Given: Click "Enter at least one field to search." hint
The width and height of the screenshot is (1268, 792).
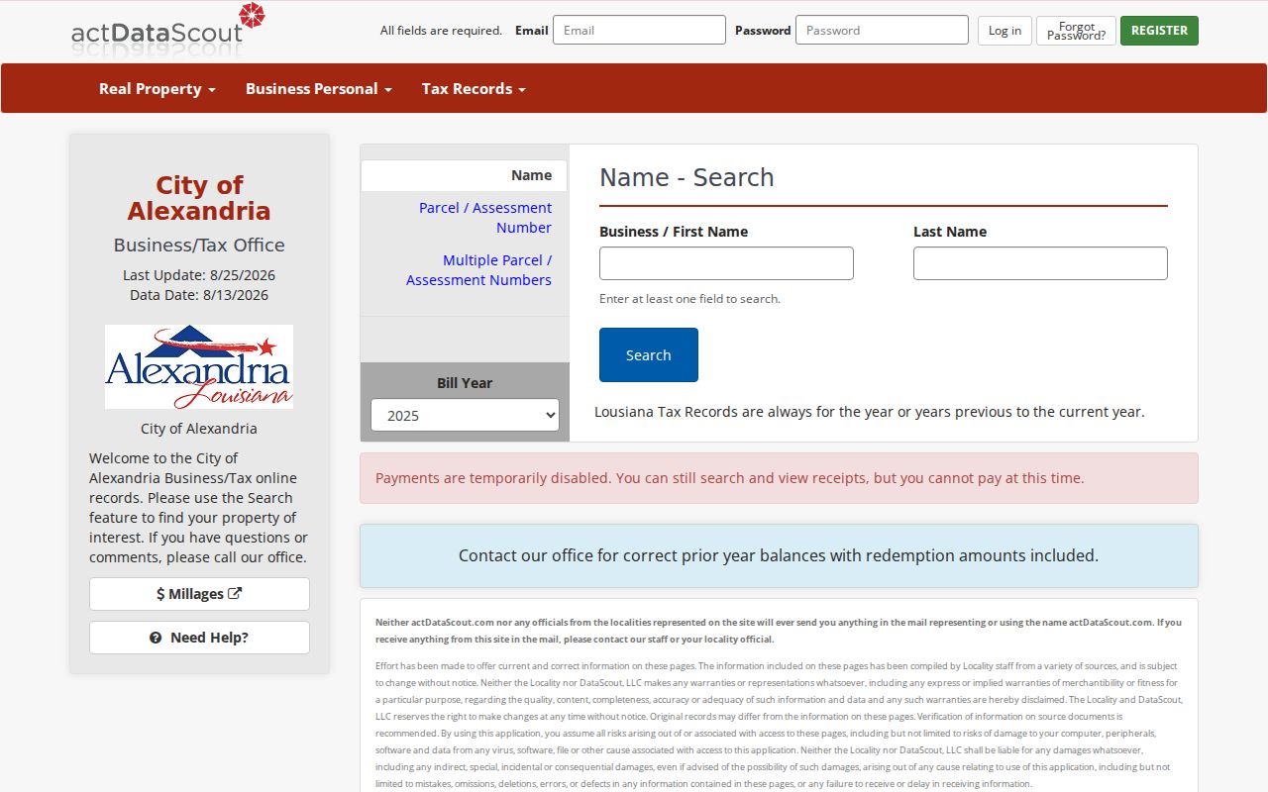Looking at the screenshot, I should (689, 299).
